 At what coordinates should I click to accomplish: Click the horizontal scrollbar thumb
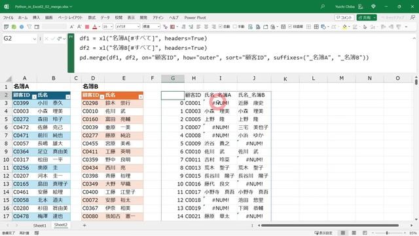point(330,226)
